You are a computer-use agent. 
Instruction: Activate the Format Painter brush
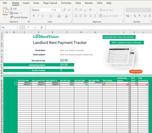[x=11, y=17]
